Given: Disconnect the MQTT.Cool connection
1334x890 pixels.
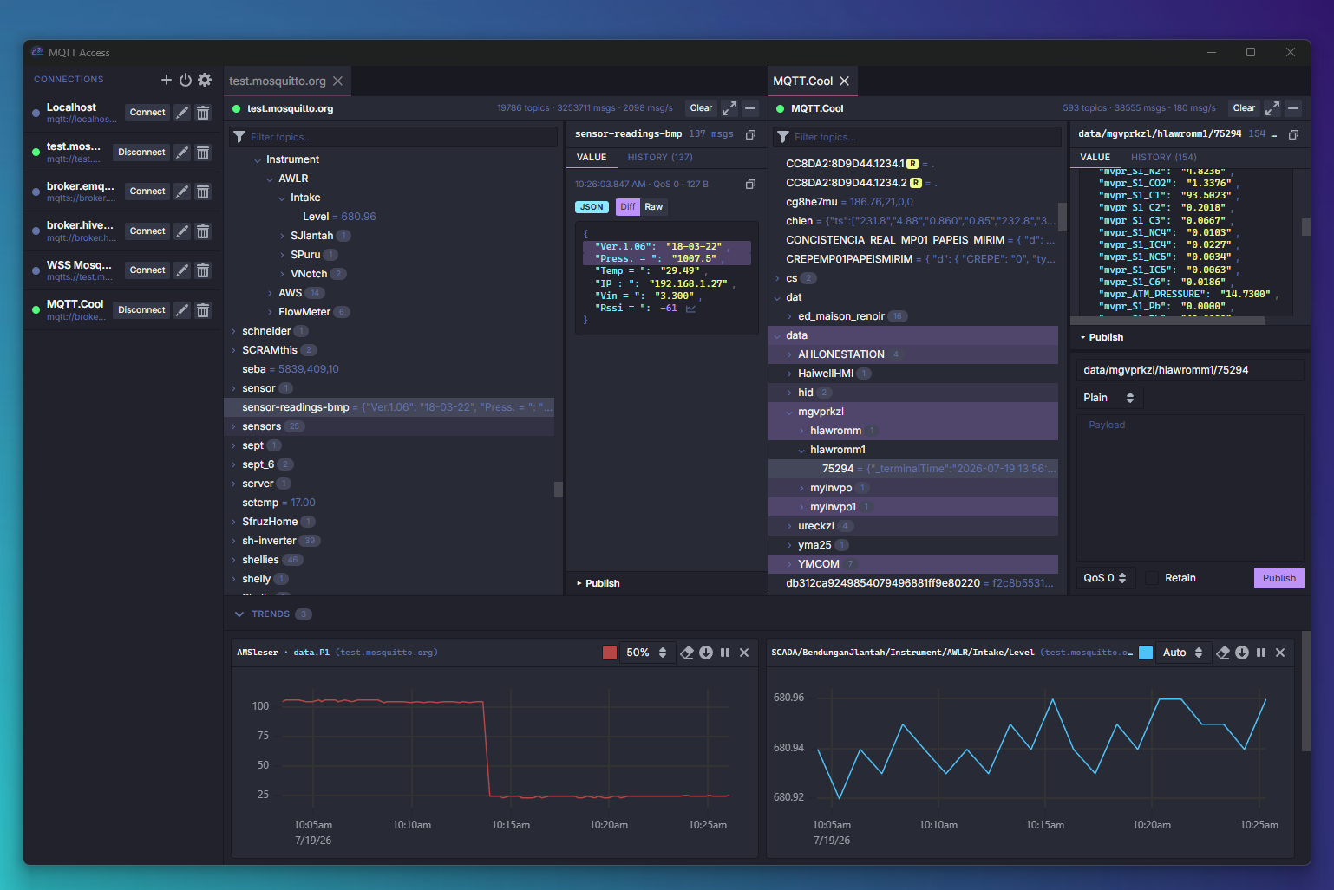Looking at the screenshot, I should pos(141,310).
